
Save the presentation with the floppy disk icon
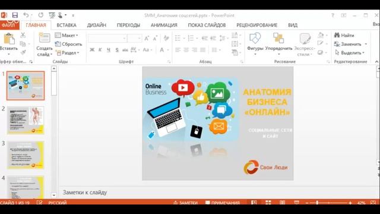tap(15, 15)
